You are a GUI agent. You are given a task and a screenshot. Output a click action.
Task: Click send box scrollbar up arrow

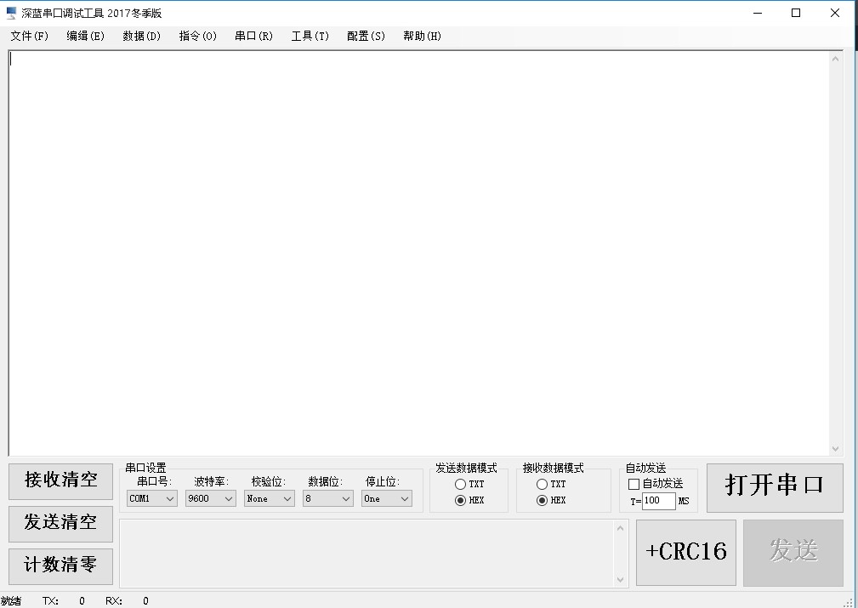coord(620,528)
